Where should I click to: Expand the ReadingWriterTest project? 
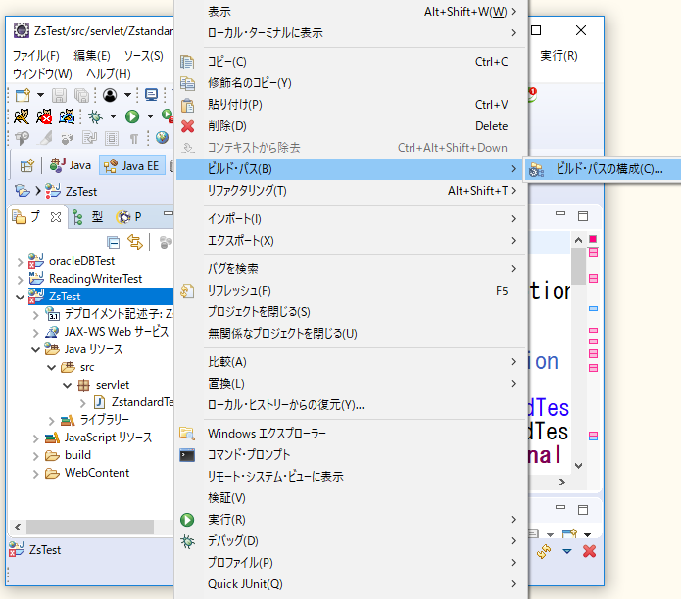tap(20, 280)
